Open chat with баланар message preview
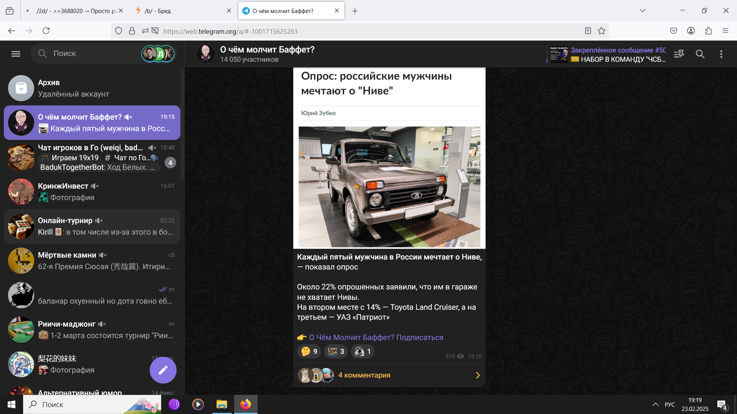The image size is (737, 414). tap(92, 295)
